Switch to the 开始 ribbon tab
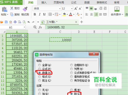128x95 pixels. [31, 3]
